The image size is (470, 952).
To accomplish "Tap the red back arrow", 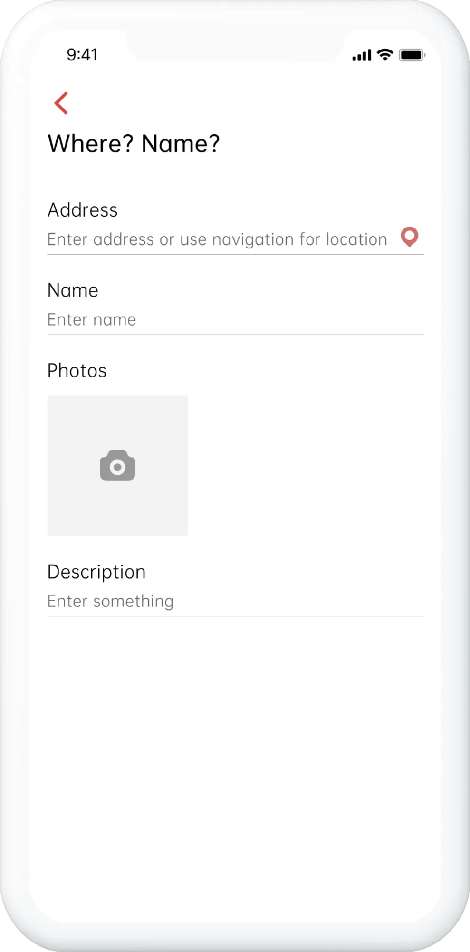I will coord(61,103).
